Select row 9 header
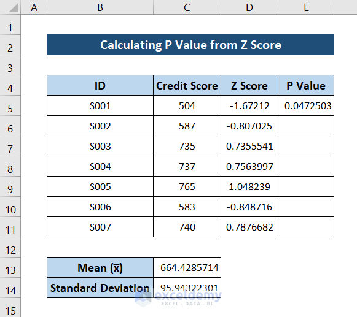The width and height of the screenshot is (357, 317). [10, 186]
